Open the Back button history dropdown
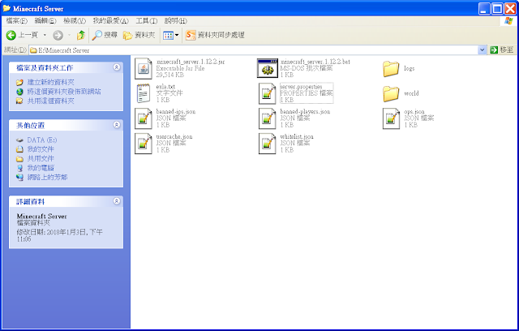 (45, 35)
